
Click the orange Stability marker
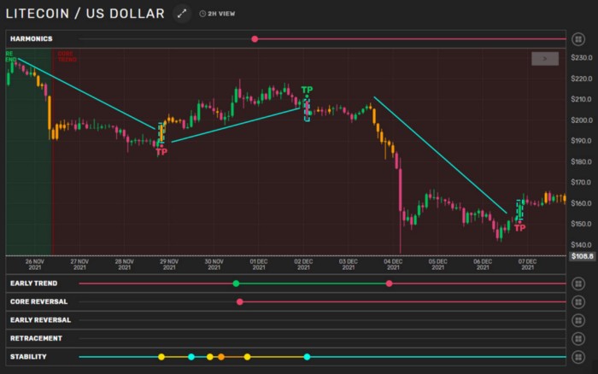pos(221,357)
